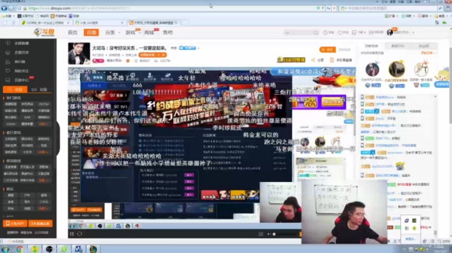Close the first browser tab
The image size is (452, 253).
68,23
